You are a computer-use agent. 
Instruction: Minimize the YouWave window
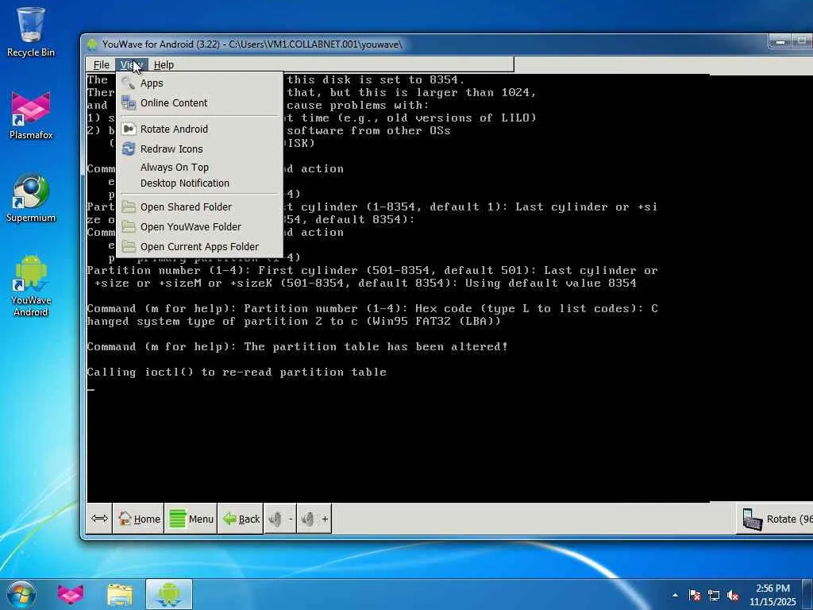coord(780,41)
